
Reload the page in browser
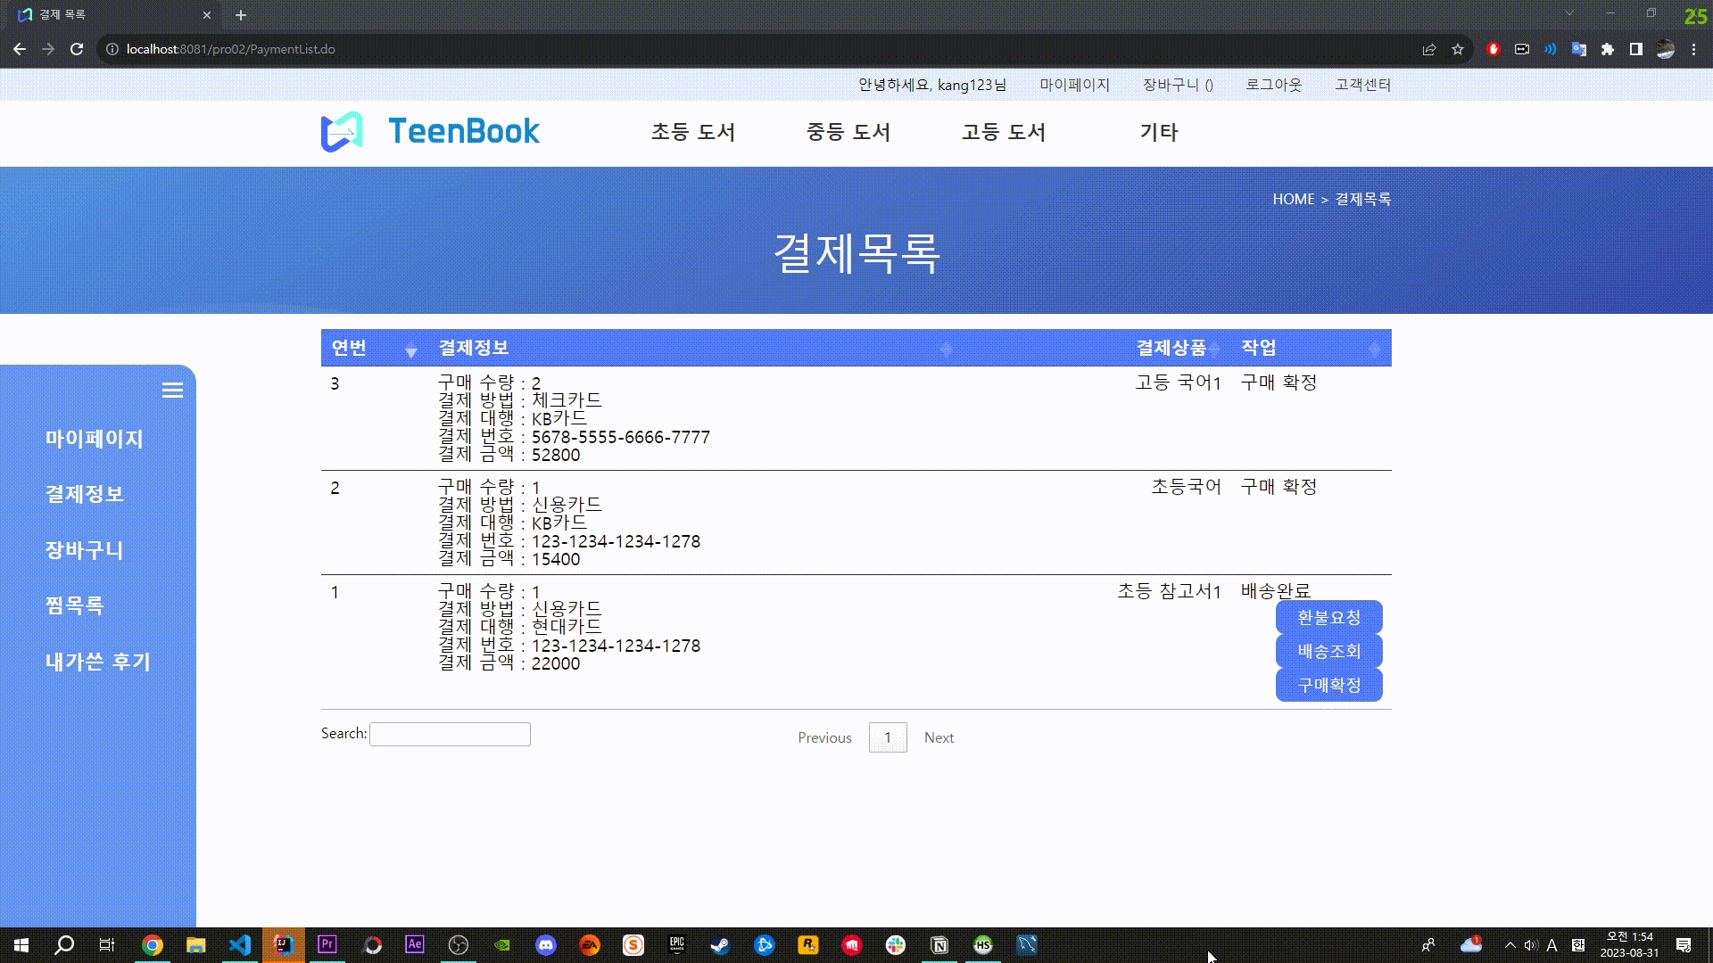[x=77, y=50]
